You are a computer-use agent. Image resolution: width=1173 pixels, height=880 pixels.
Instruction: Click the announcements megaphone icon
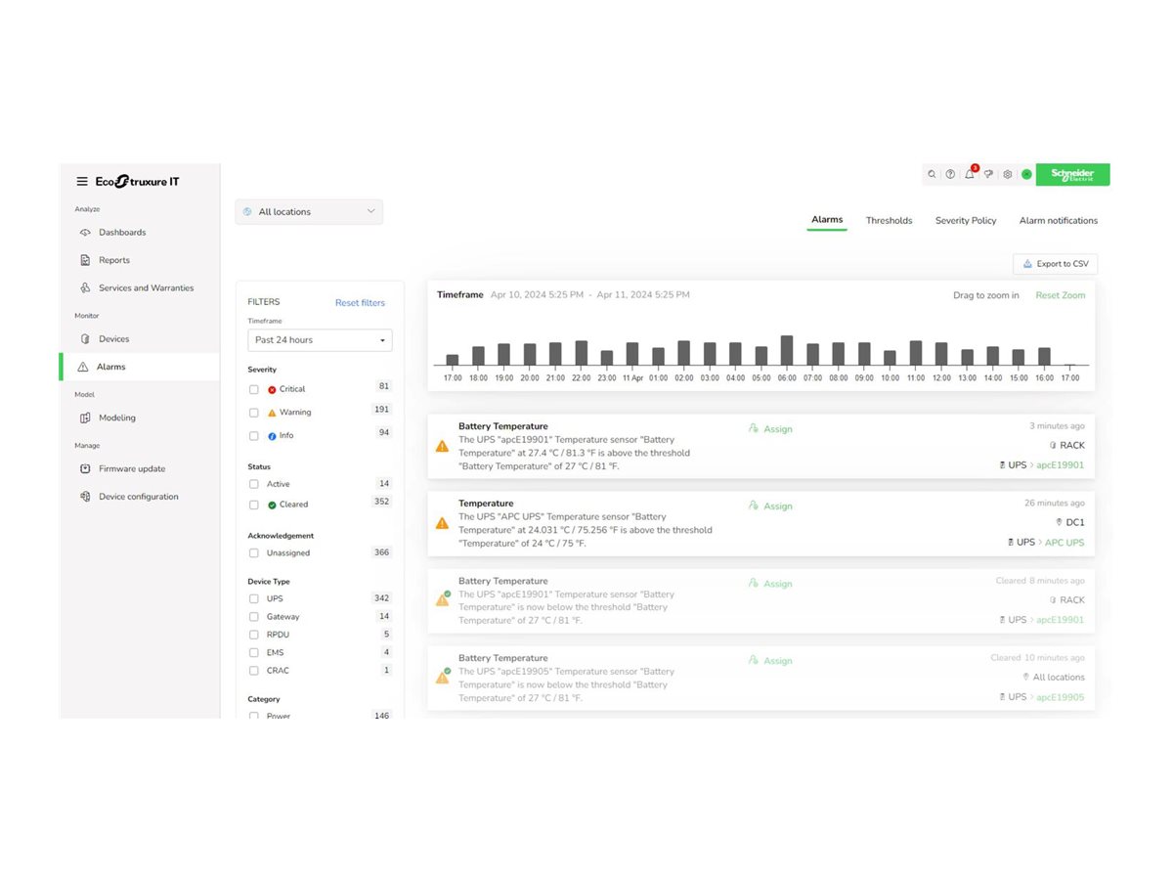point(988,174)
